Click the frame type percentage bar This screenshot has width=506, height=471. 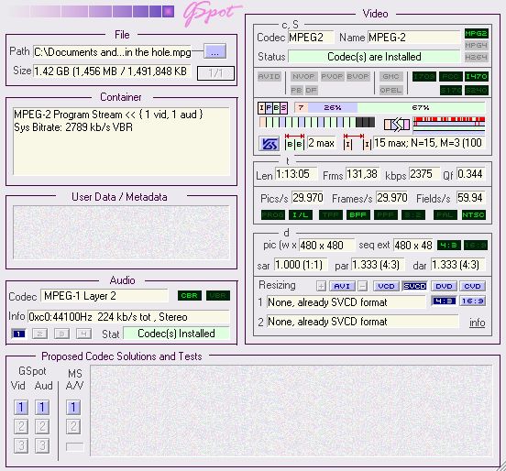coord(390,107)
